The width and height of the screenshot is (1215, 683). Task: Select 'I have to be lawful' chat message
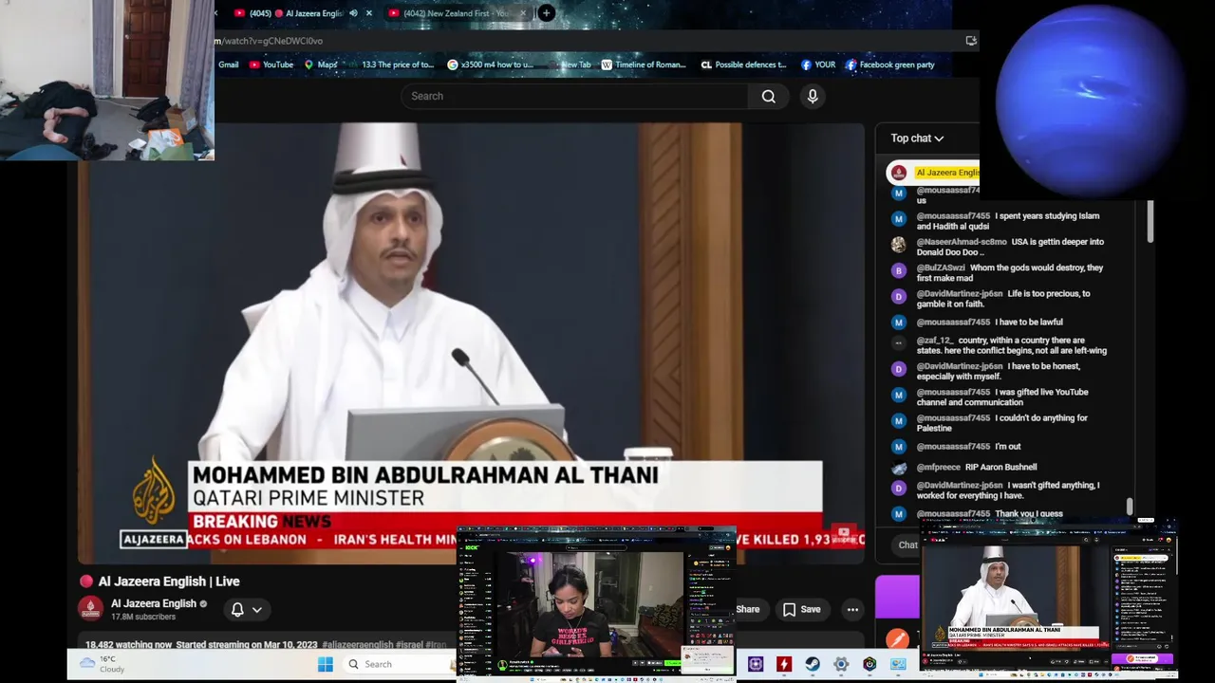tap(1029, 322)
